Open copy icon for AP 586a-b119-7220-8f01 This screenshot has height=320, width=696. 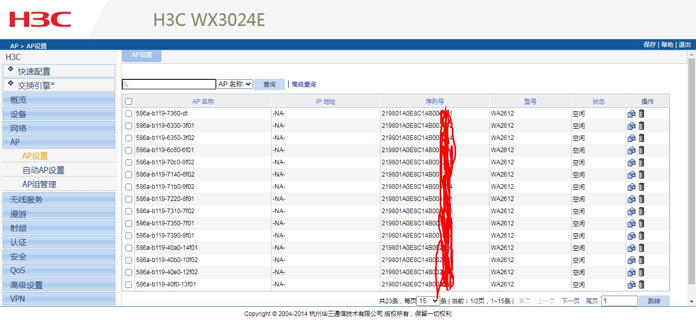[631, 199]
